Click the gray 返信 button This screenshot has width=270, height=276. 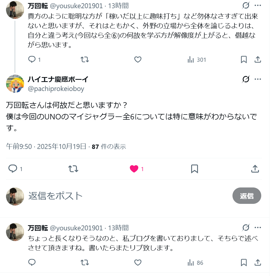(x=246, y=196)
